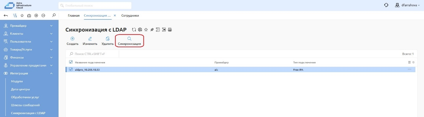Click the Excel export icon beside title
424x117 pixels.
tap(164, 30)
